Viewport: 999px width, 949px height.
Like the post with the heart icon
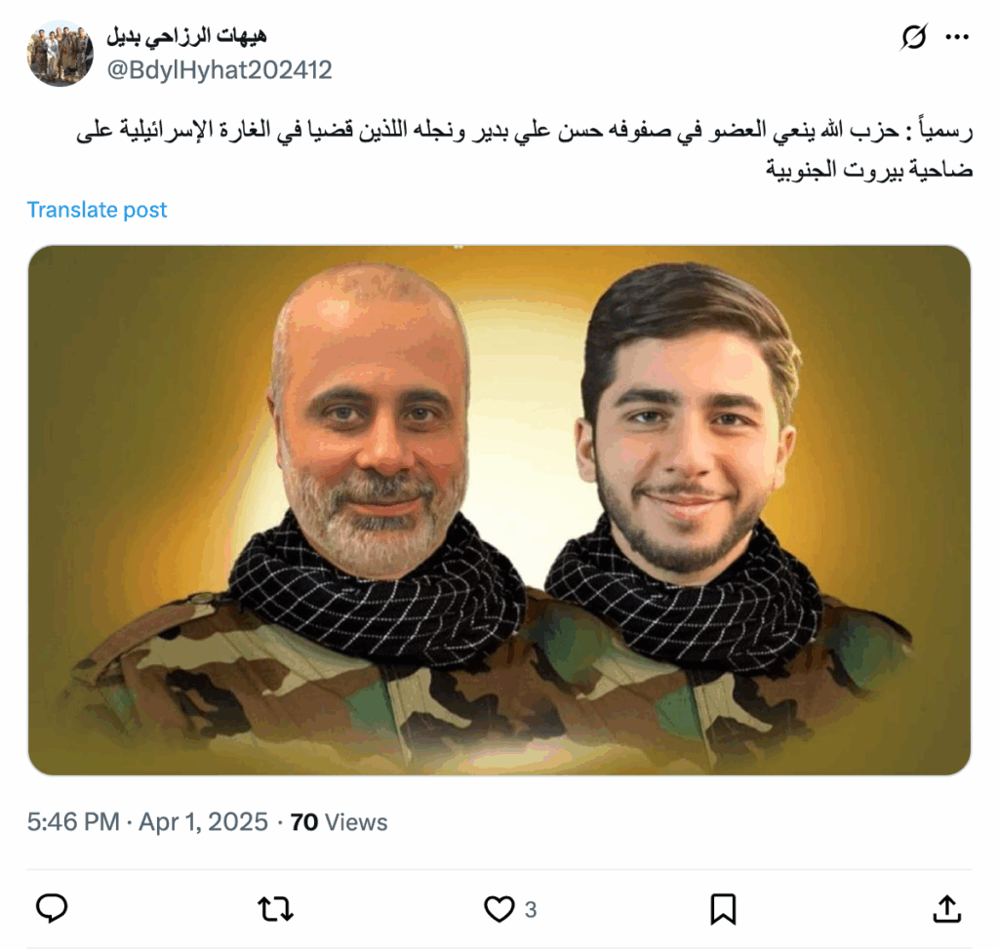click(499, 909)
